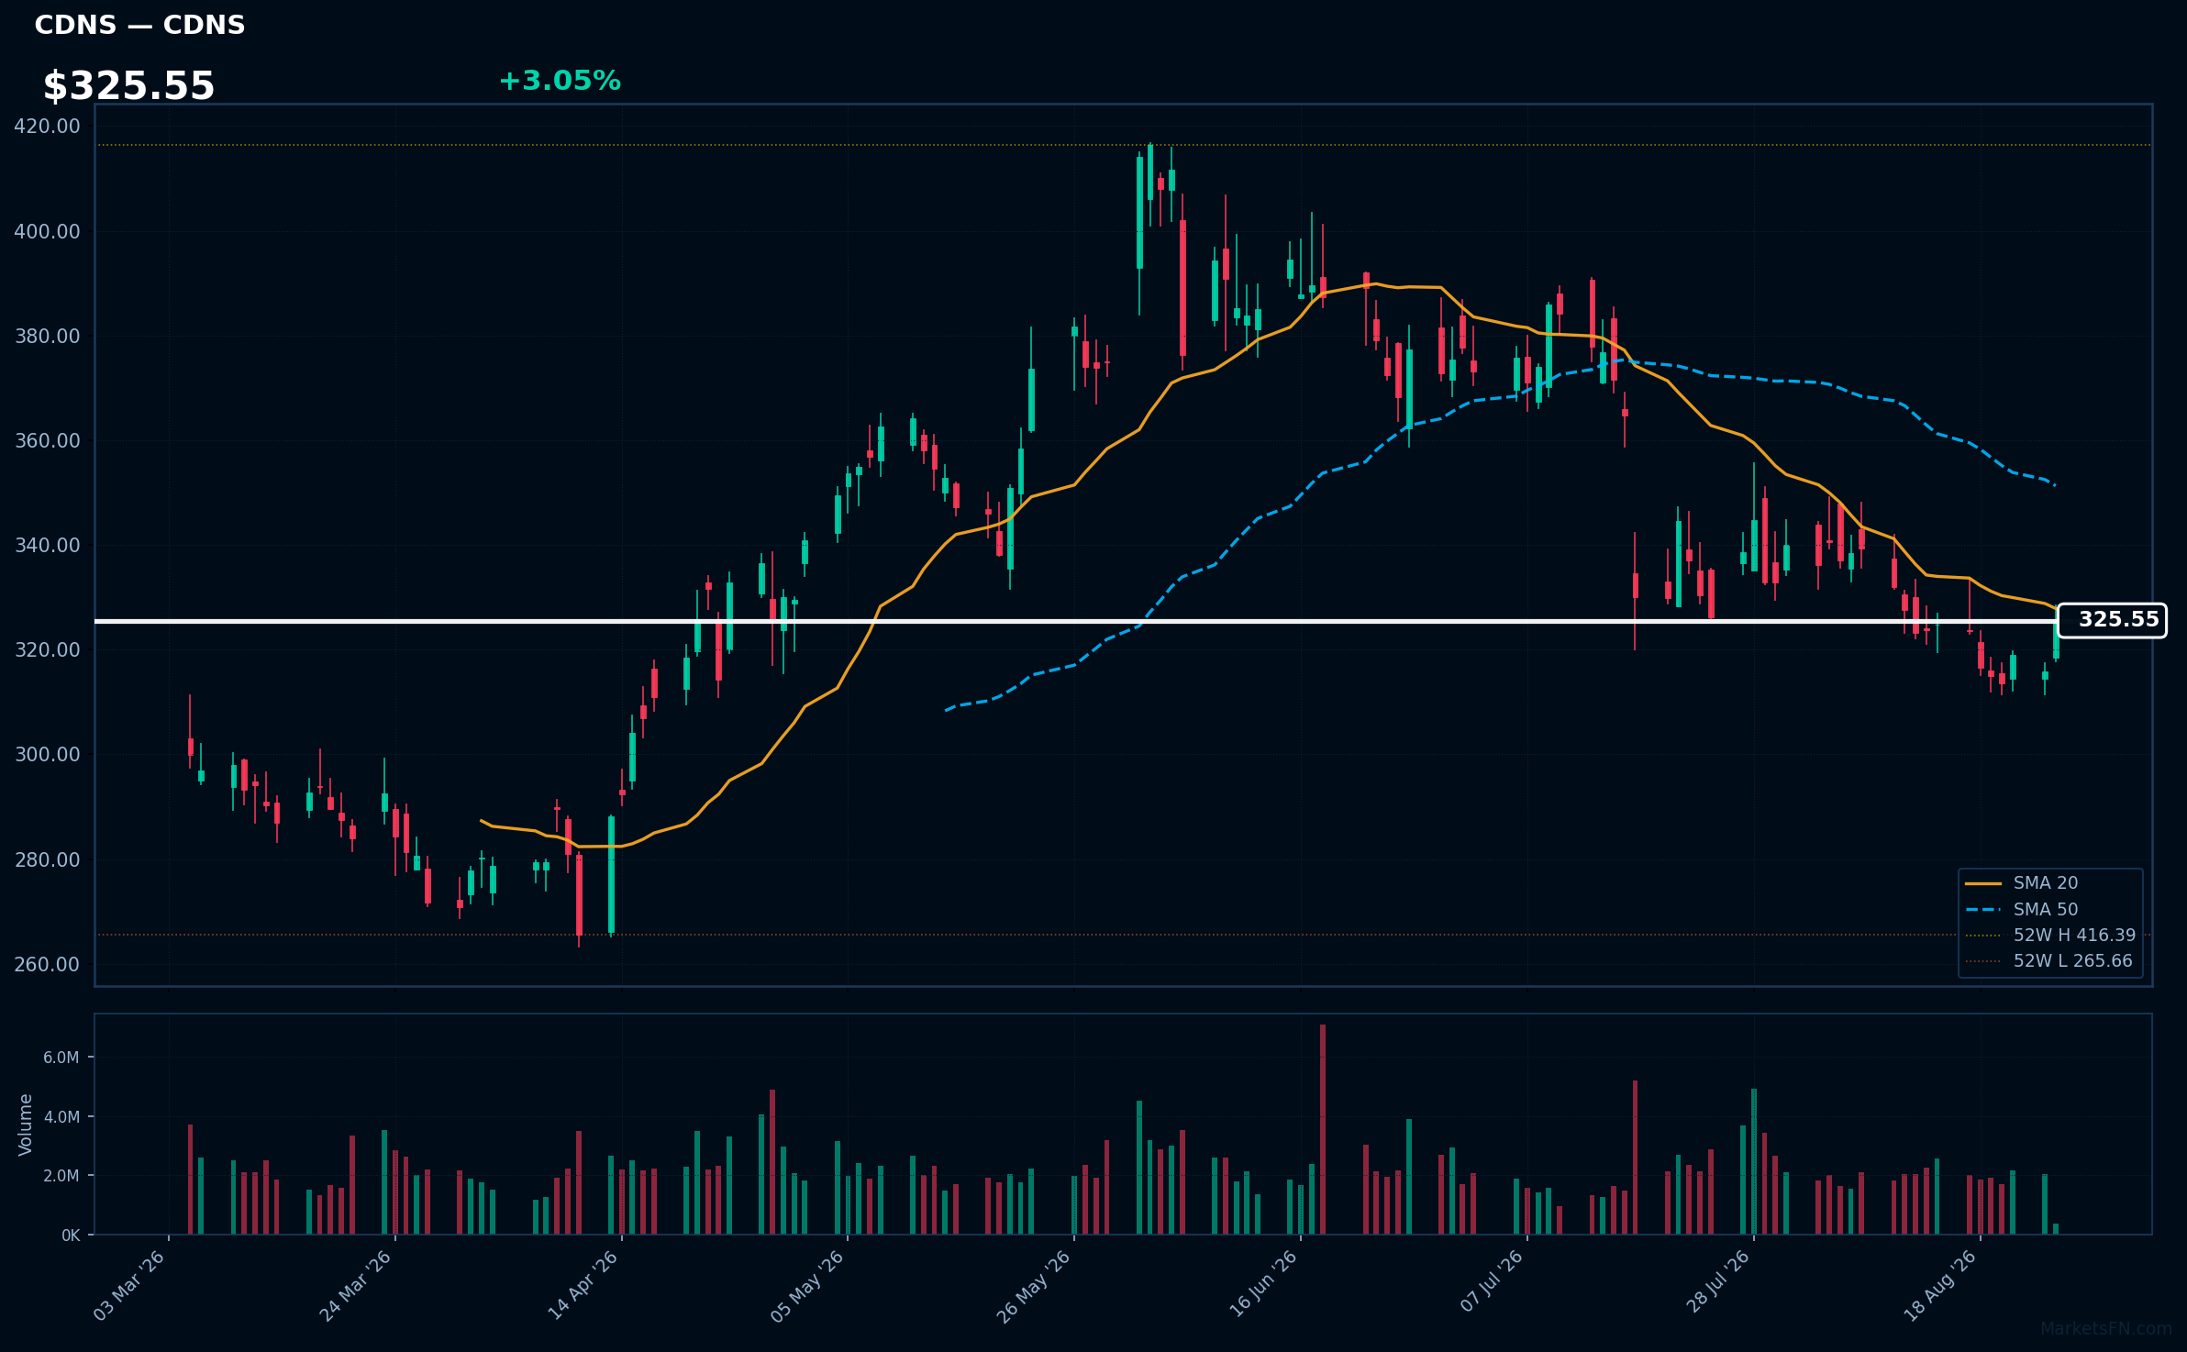Click the 4.0M volume axis label
Image resolution: width=2187 pixels, height=1352 pixels.
click(61, 1117)
